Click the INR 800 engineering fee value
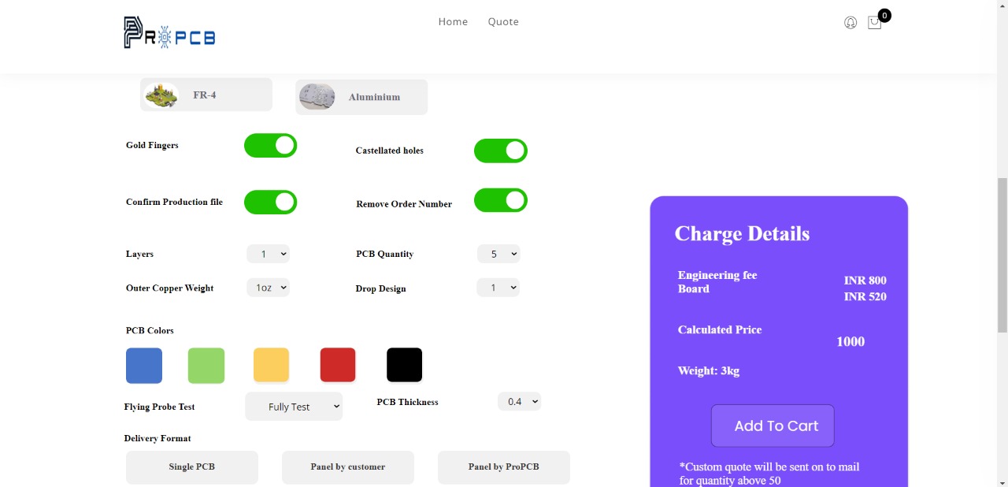Viewport: 1008px width, 487px height. (x=865, y=281)
